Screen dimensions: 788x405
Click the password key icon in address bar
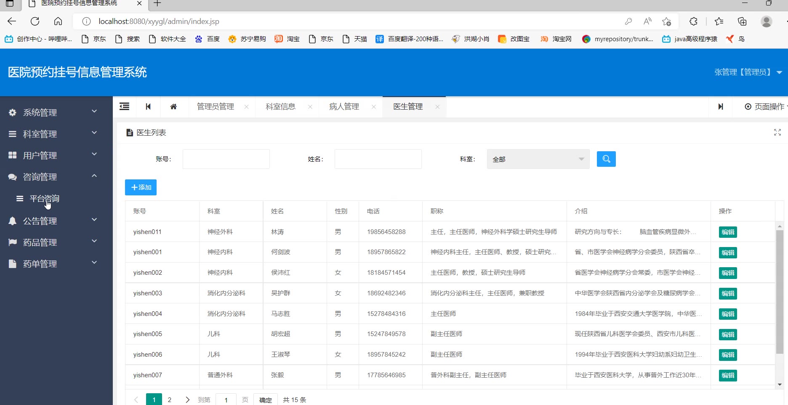tap(628, 21)
